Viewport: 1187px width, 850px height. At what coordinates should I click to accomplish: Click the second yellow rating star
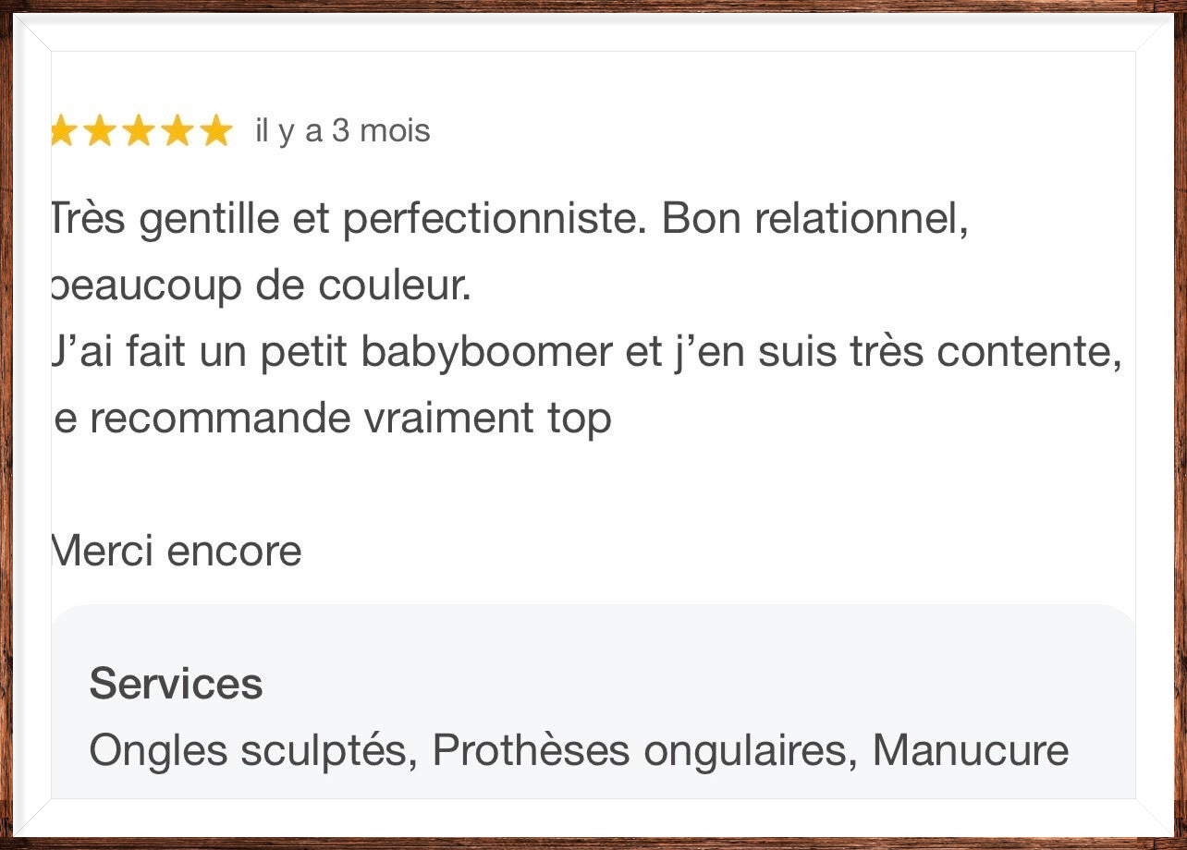[x=99, y=131]
